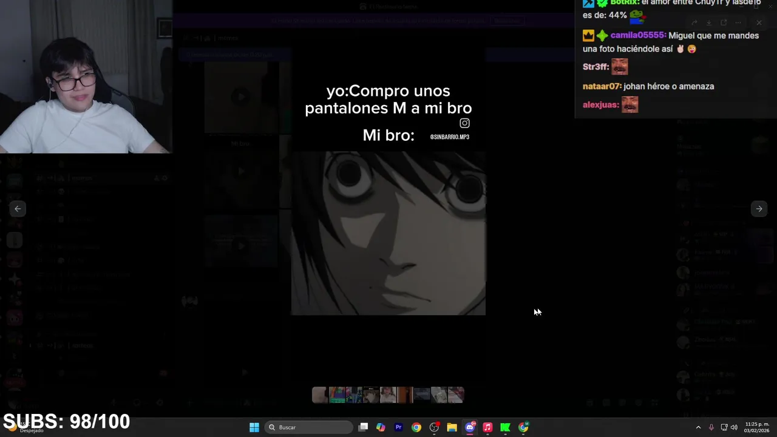Click the faded forward arrow in the viewer toolbar

coord(694,22)
